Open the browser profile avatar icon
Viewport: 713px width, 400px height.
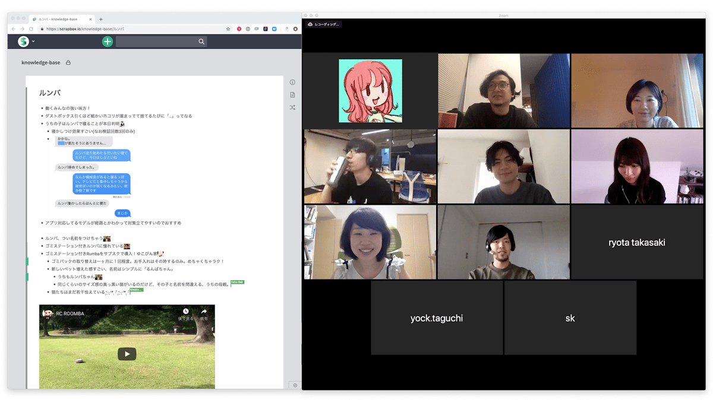pyautogui.click(x=295, y=28)
